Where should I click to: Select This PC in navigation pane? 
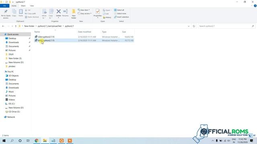tap(10, 72)
